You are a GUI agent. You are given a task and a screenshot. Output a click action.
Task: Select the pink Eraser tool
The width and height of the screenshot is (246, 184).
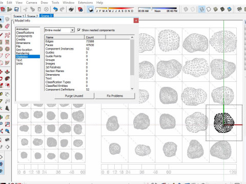pos(7,26)
